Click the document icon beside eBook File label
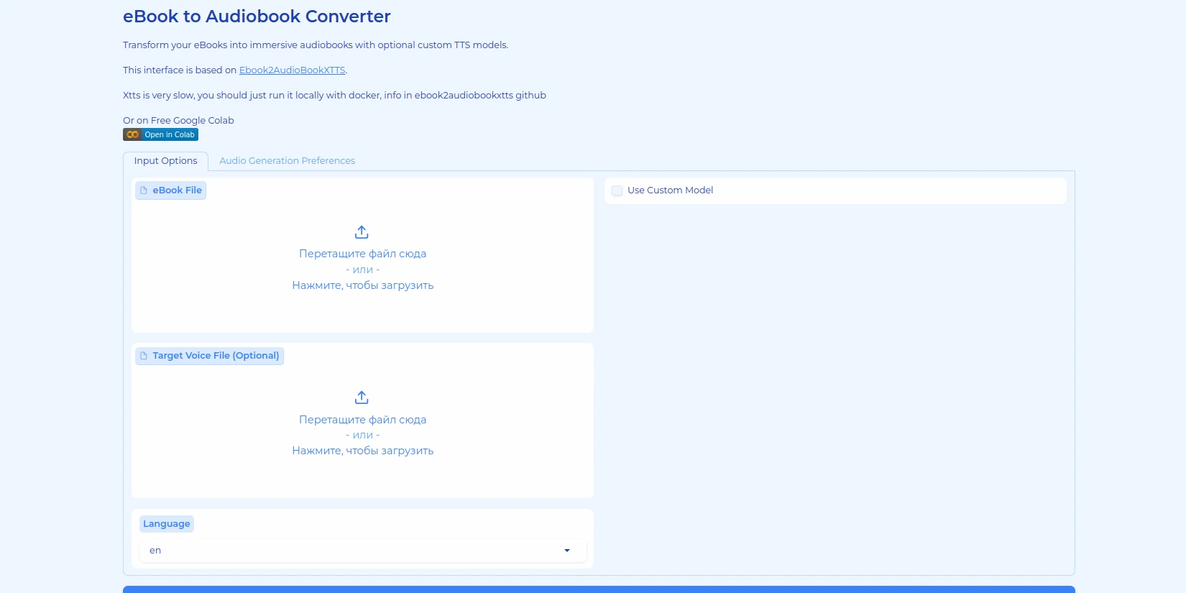 144,190
